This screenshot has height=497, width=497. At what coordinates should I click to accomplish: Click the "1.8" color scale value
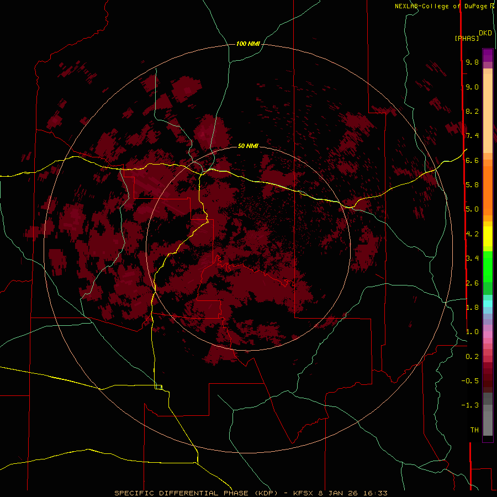pos(472,308)
